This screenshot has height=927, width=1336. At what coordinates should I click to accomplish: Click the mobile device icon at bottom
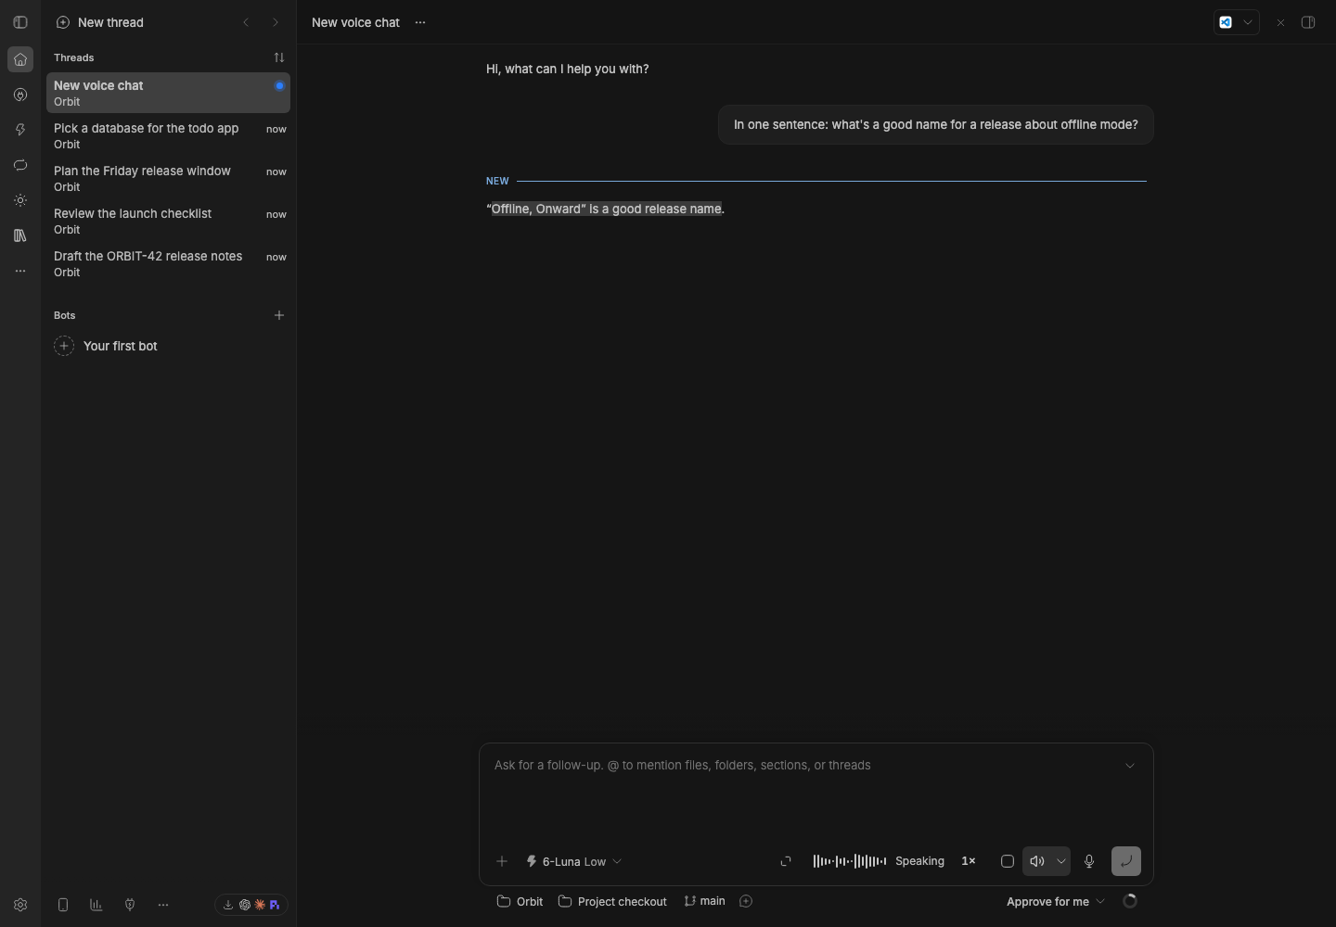click(63, 905)
